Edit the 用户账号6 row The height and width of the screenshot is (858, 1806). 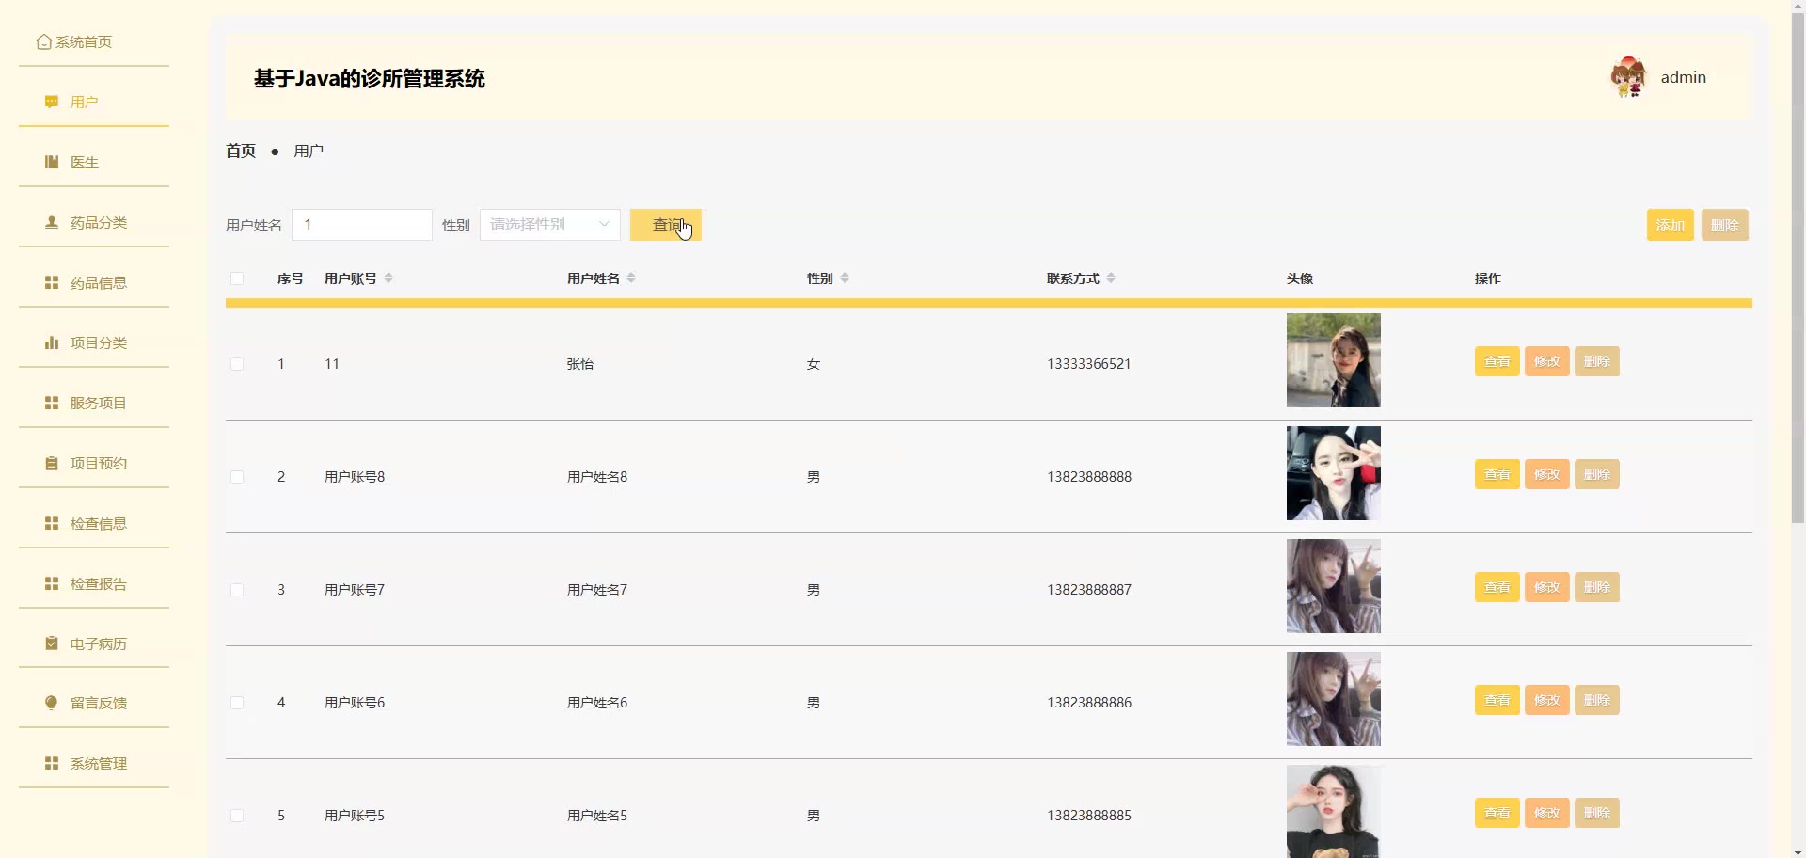(1547, 700)
